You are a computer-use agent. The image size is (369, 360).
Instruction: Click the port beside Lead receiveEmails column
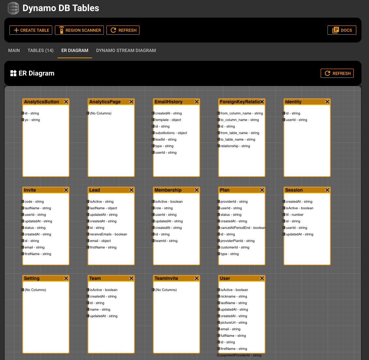coord(88,234)
